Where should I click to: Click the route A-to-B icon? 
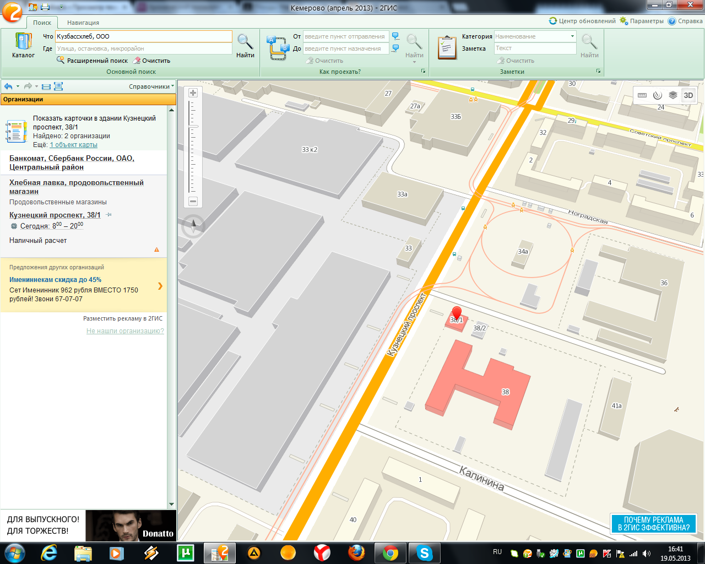(278, 48)
